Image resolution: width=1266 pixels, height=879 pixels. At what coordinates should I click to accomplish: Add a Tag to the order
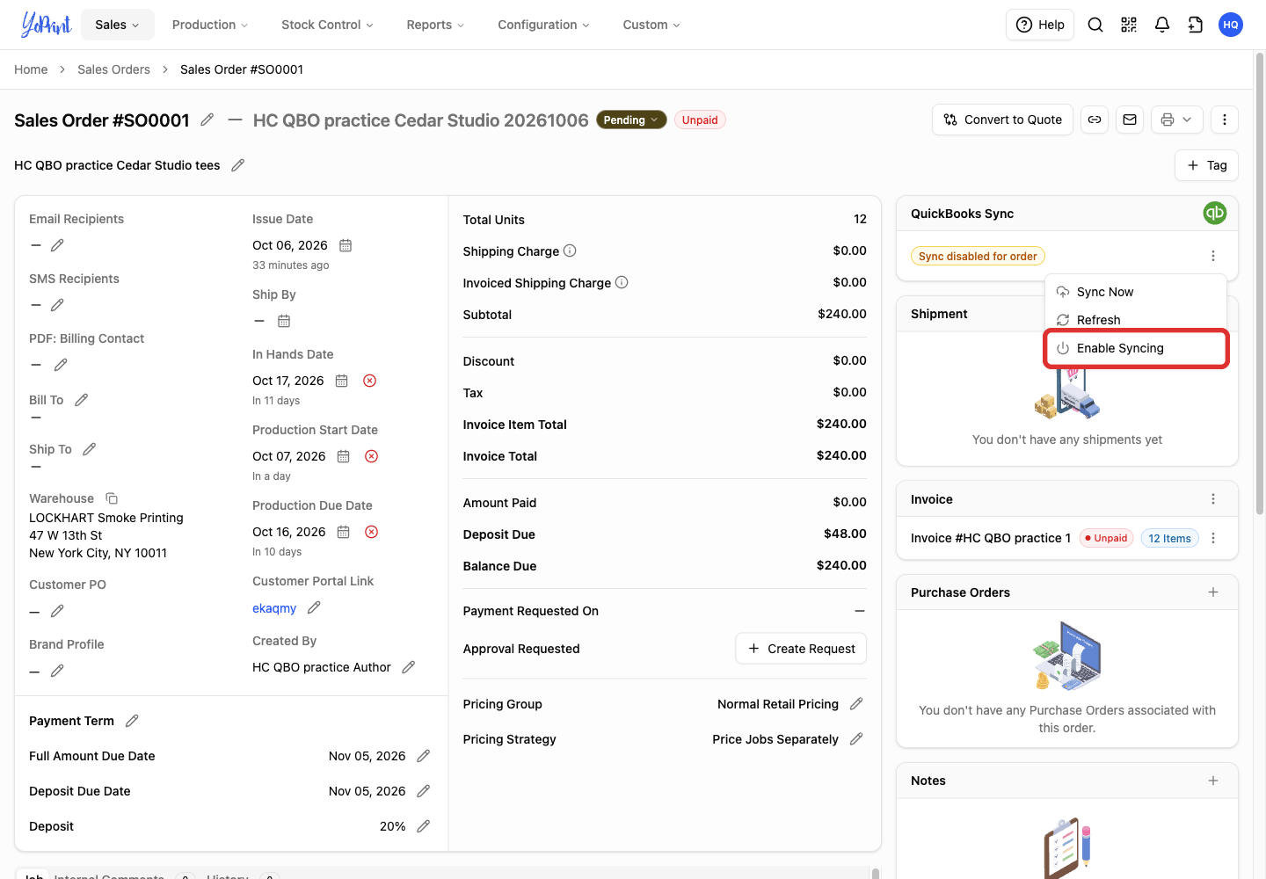(1206, 165)
